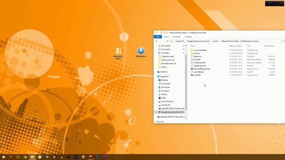The width and height of the screenshot is (285, 160).
Task: Sort files by Ultima modifica column
Action: (x=236, y=46)
